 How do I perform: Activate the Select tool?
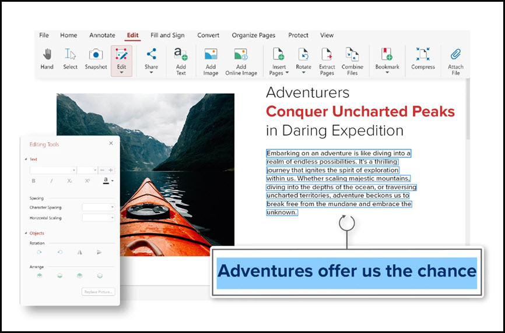point(70,58)
